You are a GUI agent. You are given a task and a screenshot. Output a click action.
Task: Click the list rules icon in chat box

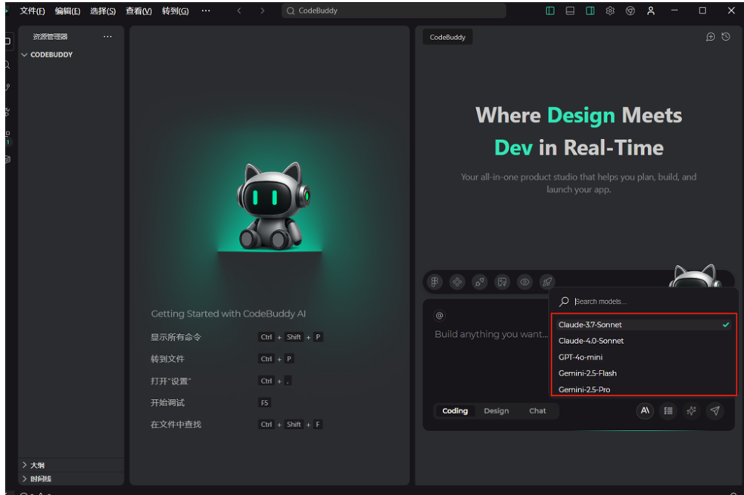(x=668, y=410)
